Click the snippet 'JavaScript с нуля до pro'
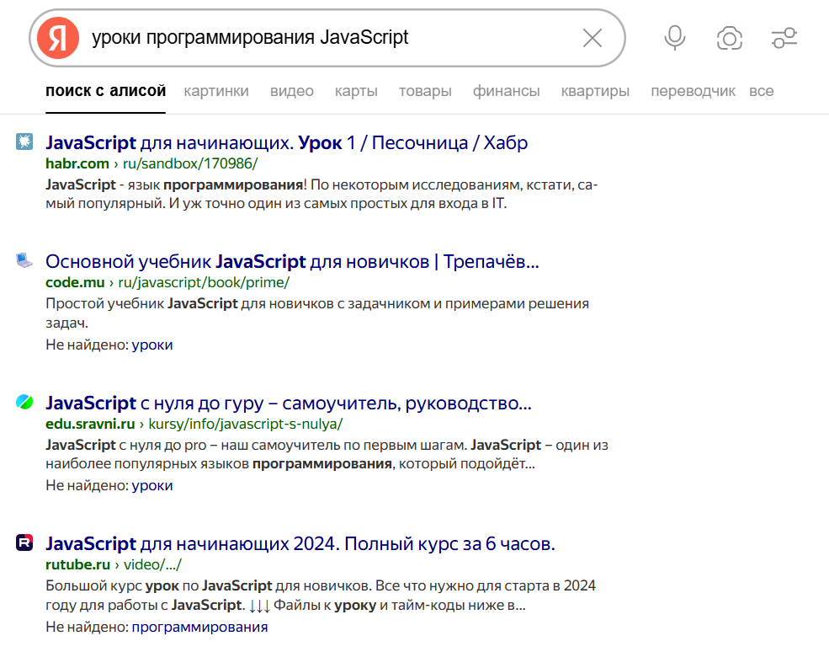The height and width of the screenshot is (652, 829). pos(327,454)
